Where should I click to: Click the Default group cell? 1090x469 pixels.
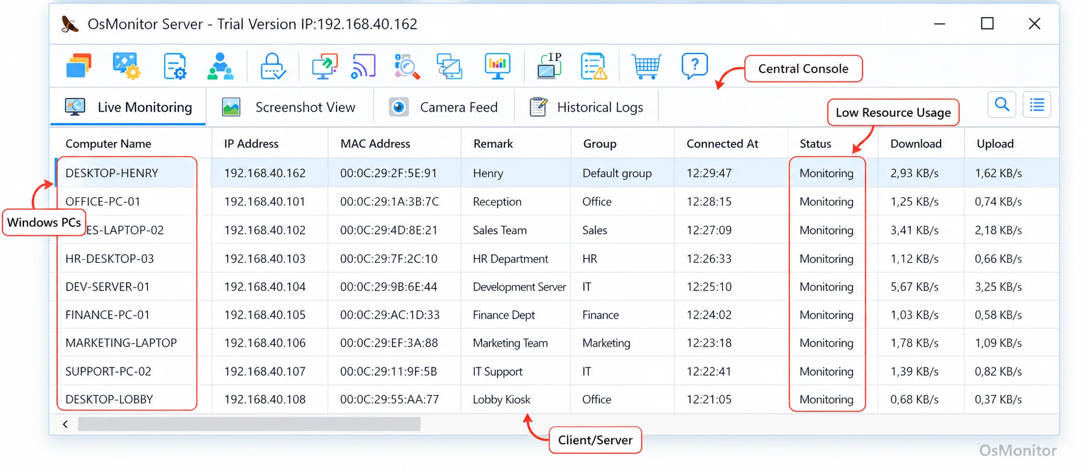(617, 173)
